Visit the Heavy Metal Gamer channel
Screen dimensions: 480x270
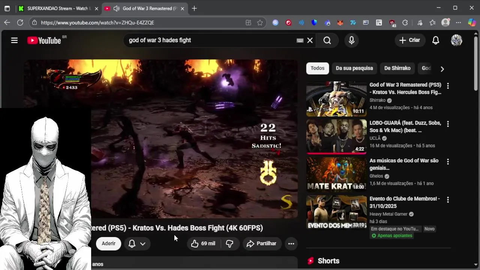coord(388,214)
